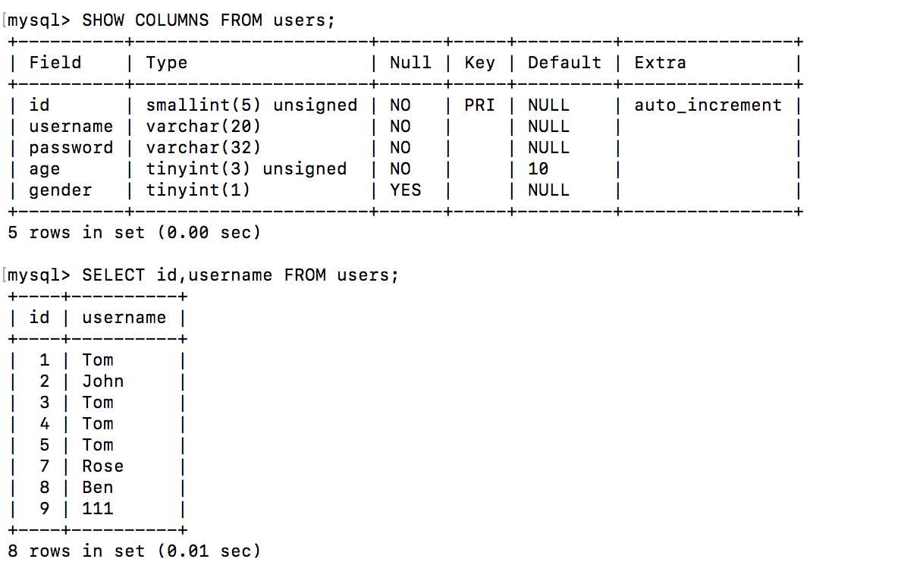
Task: Click the auto_increment value
Action: tap(708, 105)
